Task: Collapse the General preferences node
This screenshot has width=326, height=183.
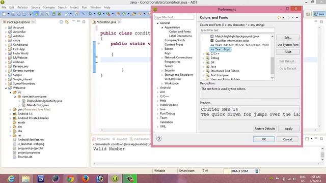Action: tap(157, 23)
